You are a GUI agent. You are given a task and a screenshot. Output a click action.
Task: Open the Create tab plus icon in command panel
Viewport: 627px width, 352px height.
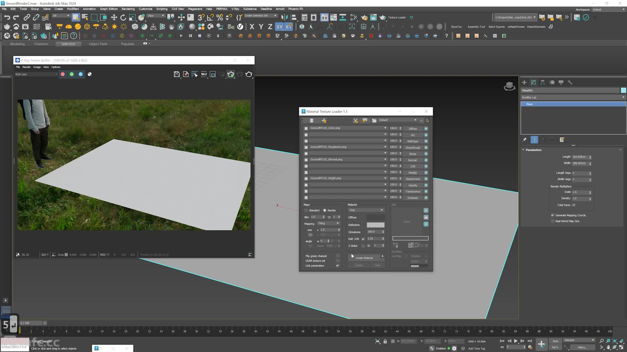[524, 82]
